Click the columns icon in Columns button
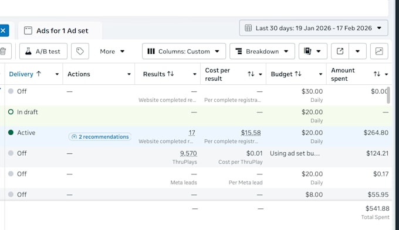399x230 pixels. 151,52
